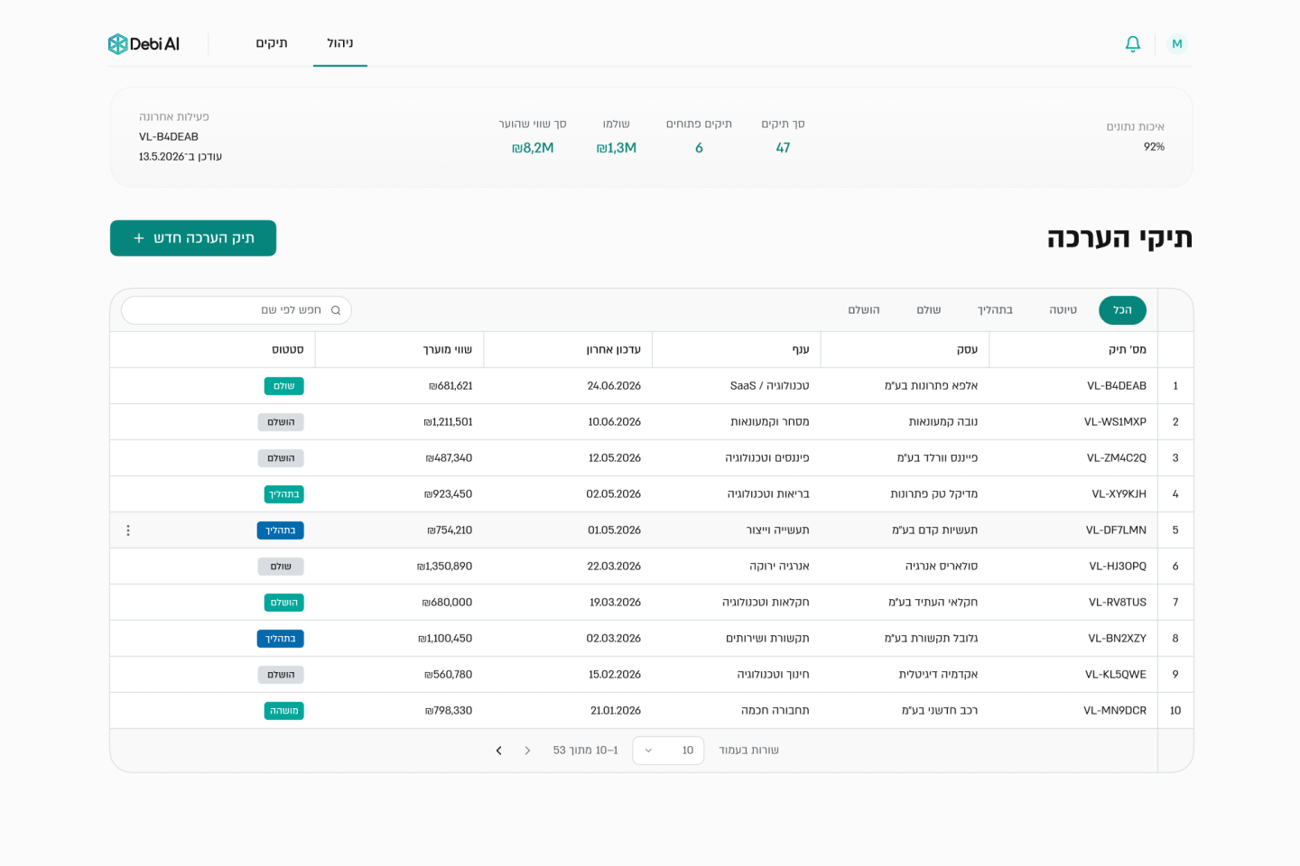Click the left-pointing pagination chevron
Screen dimensions: 1300x866
pyautogui.click(x=499, y=751)
